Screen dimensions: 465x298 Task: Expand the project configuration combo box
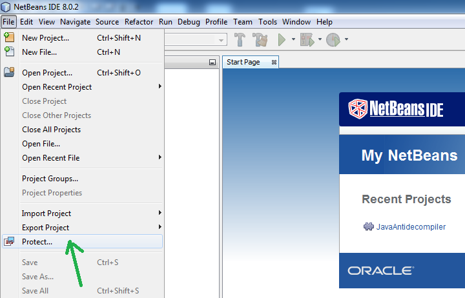point(222,40)
